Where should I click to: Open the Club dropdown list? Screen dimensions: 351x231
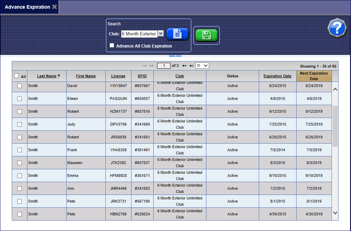pos(161,34)
